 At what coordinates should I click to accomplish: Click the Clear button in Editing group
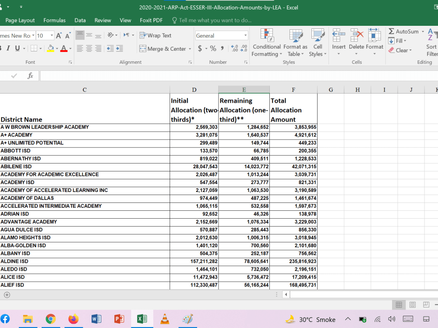tap(400, 50)
